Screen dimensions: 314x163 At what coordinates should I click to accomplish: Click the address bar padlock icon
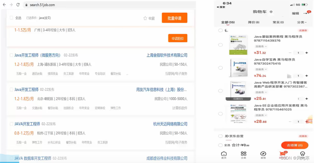(x=26, y=5)
